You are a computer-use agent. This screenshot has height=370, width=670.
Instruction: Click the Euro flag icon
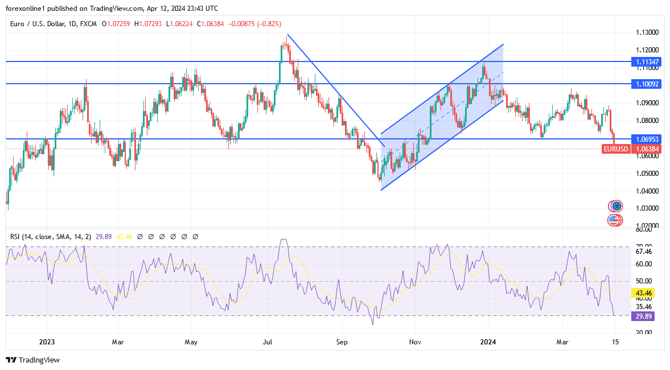[616, 207]
